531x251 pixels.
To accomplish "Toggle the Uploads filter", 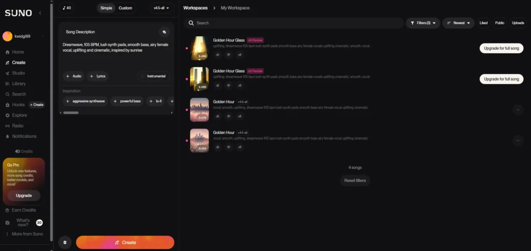I will click(x=518, y=23).
